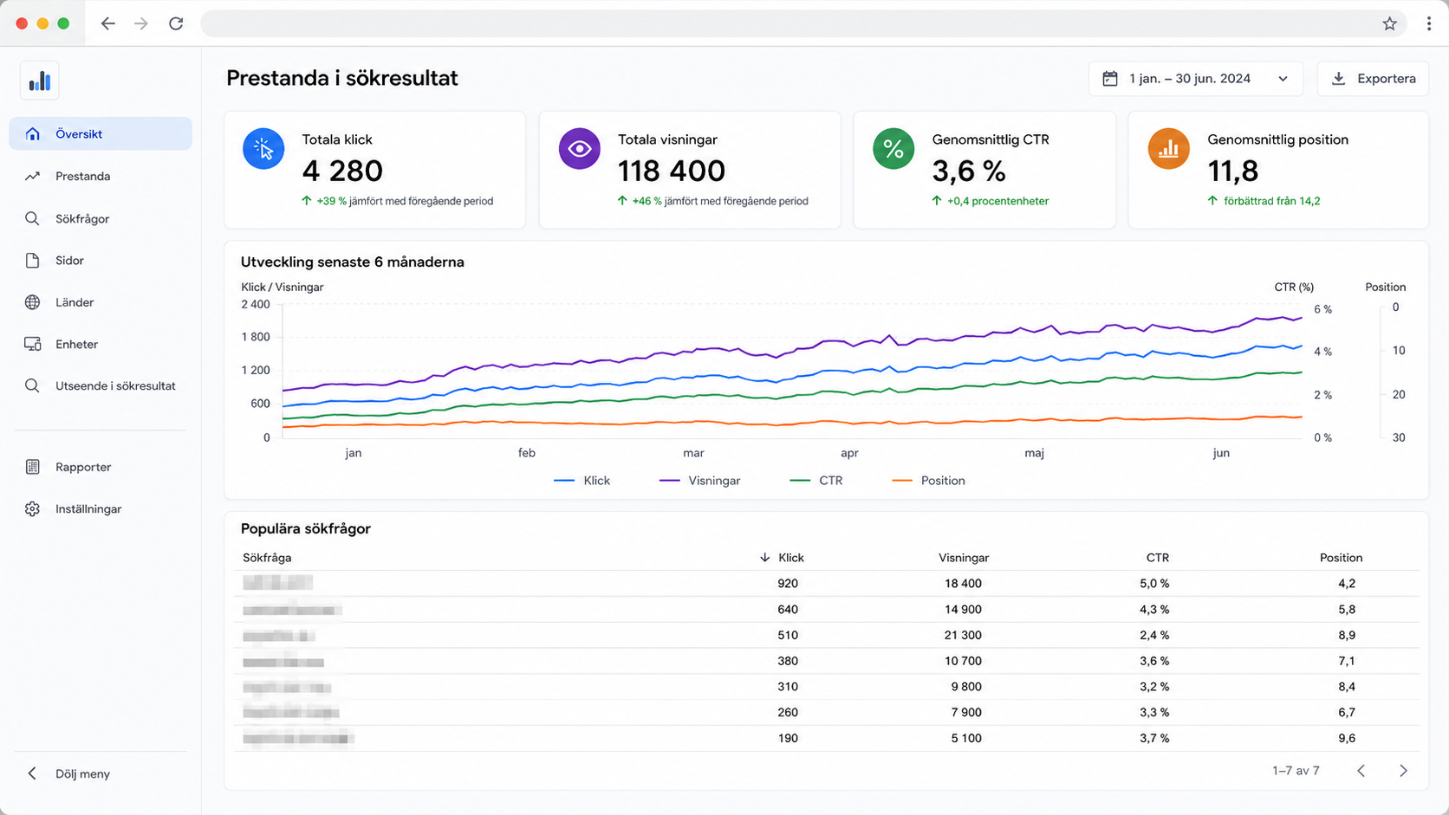Open the Prestanda menu item
This screenshot has height=815, width=1449.
[x=101, y=176]
